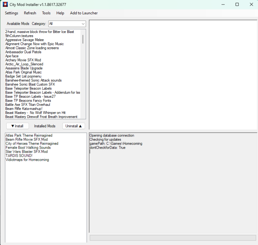Viewport: 258px width, 245px height.
Task: Select Atlas Park Original Music
Action: pos(24,72)
